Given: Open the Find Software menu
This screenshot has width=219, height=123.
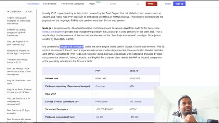Looking at the screenshot, I should pos(50,4).
